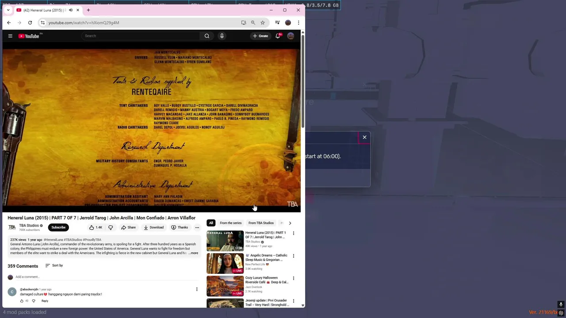Reload the page with the refresh icon
Viewport: 566px width, 318px height.
point(30,23)
